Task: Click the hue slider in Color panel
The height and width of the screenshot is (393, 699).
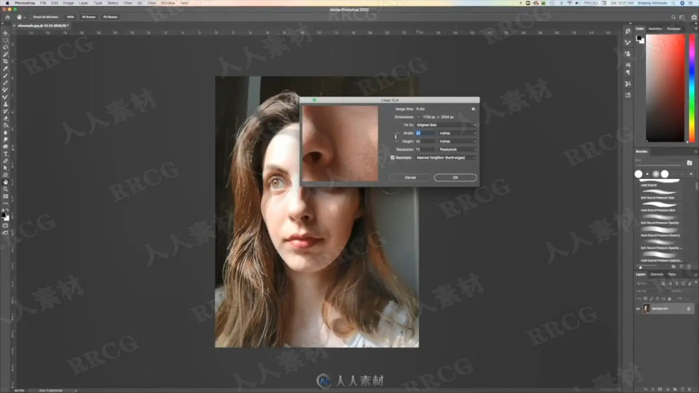Action: coord(692,87)
